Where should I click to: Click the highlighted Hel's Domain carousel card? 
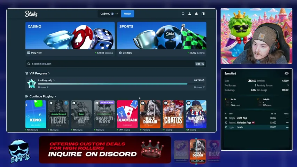click(198, 151)
